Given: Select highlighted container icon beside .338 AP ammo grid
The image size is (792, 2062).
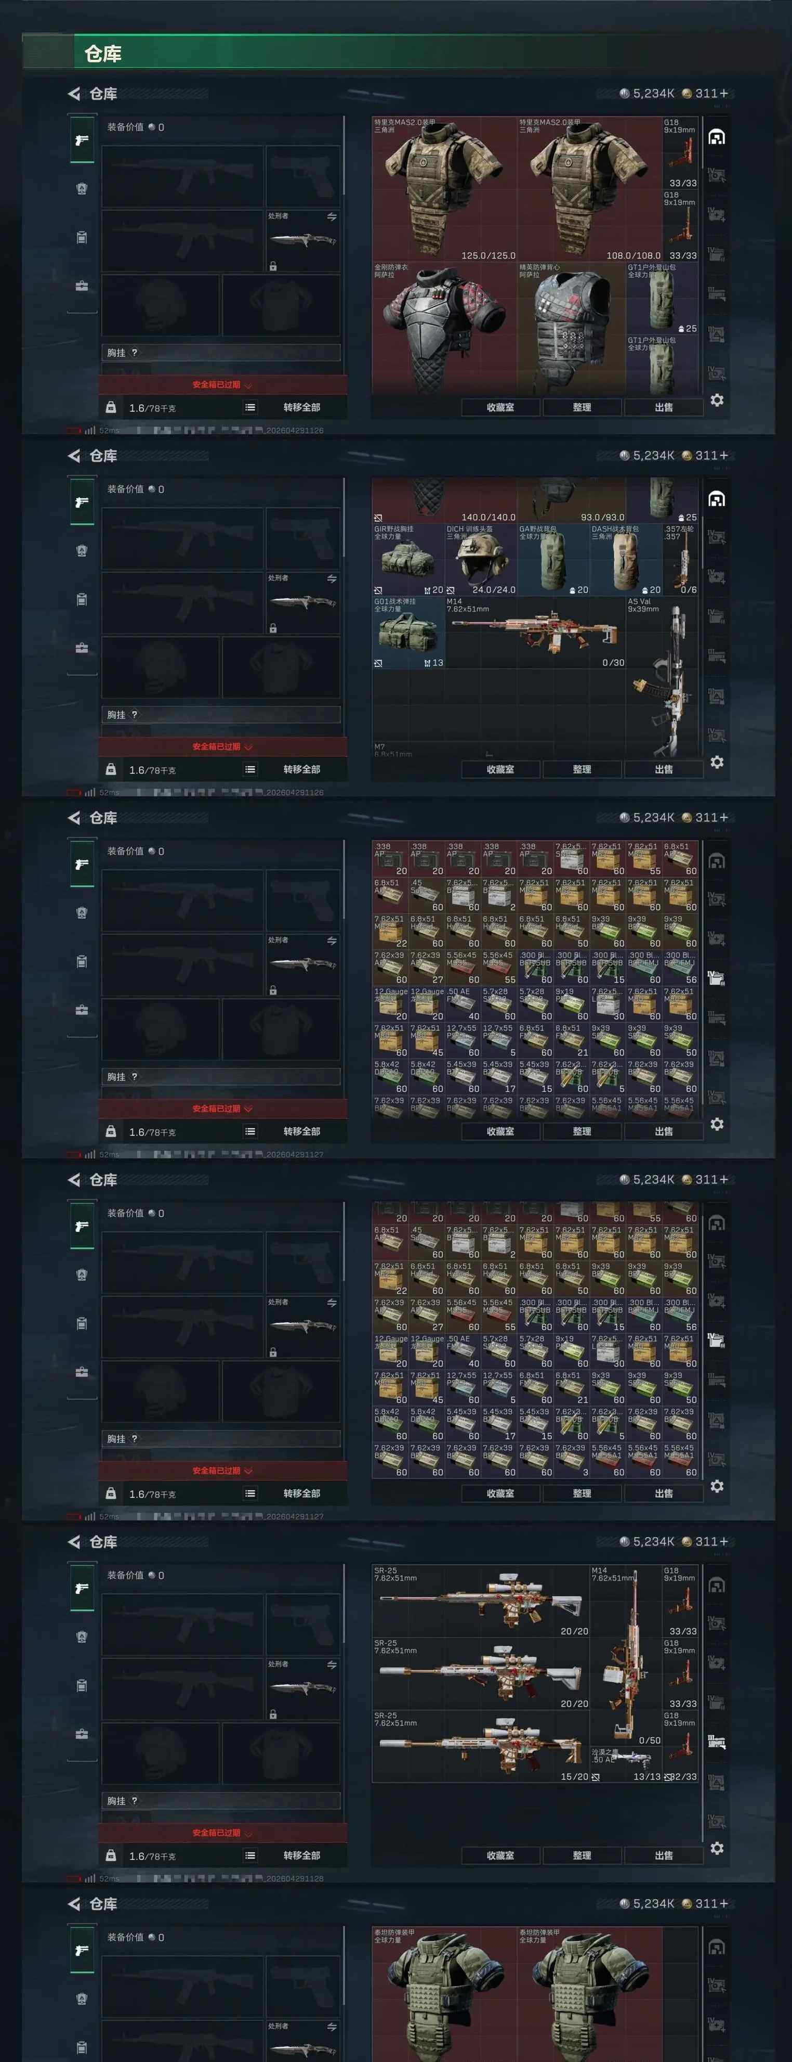Looking at the screenshot, I should pos(716,977).
